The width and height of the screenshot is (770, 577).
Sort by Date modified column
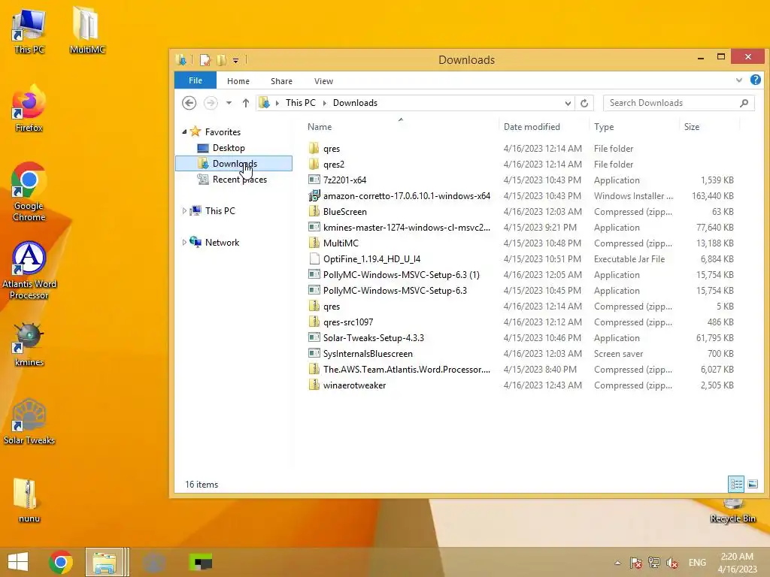(x=544, y=126)
